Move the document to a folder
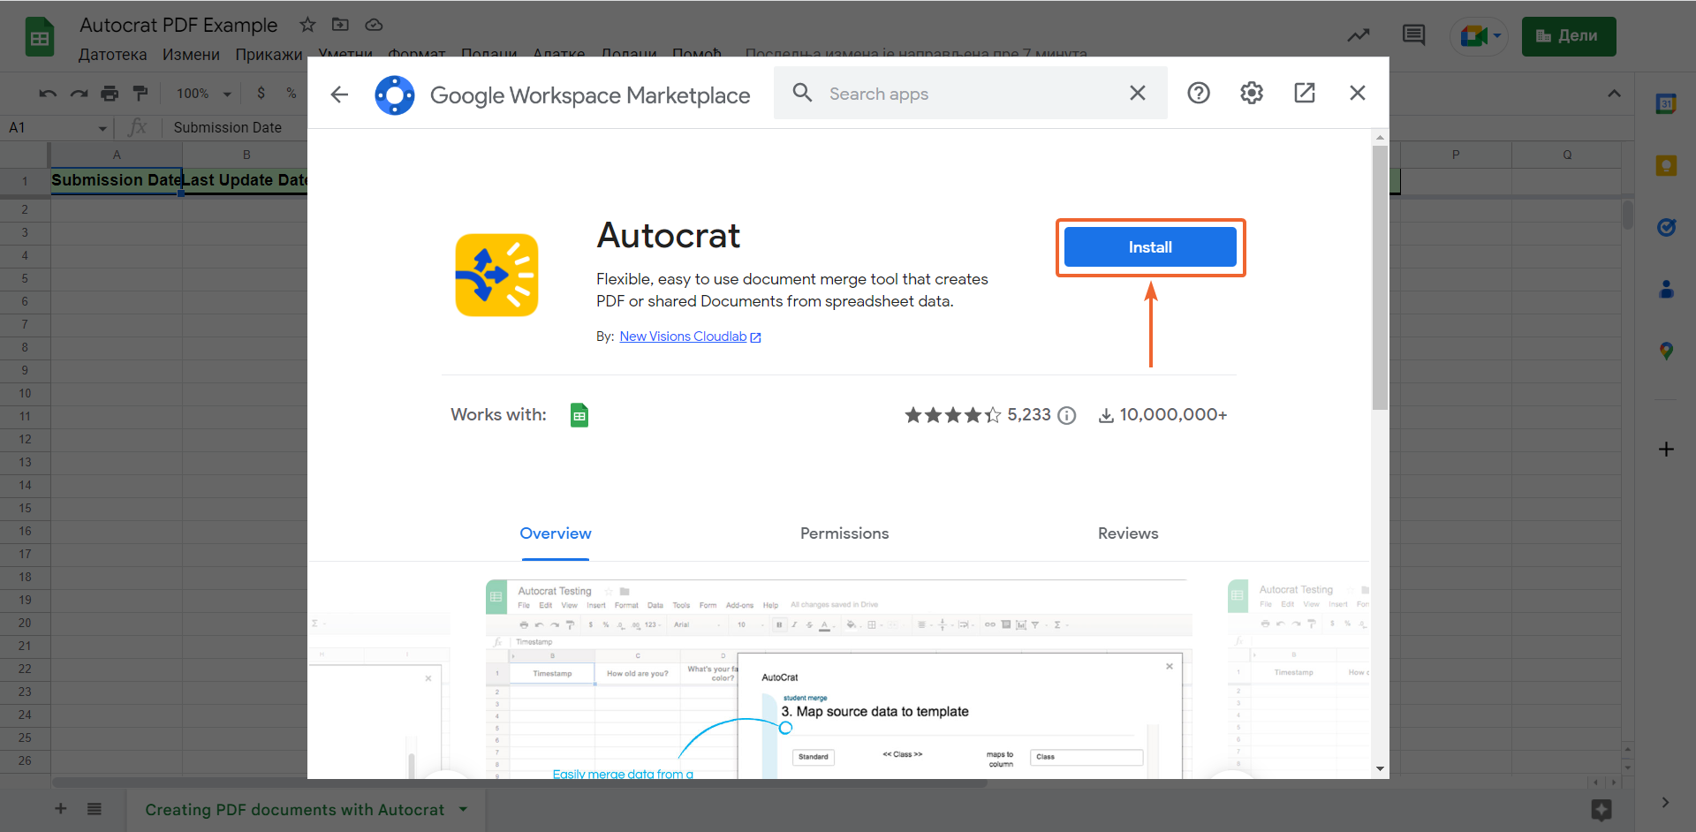The width and height of the screenshot is (1696, 832). pos(340,25)
